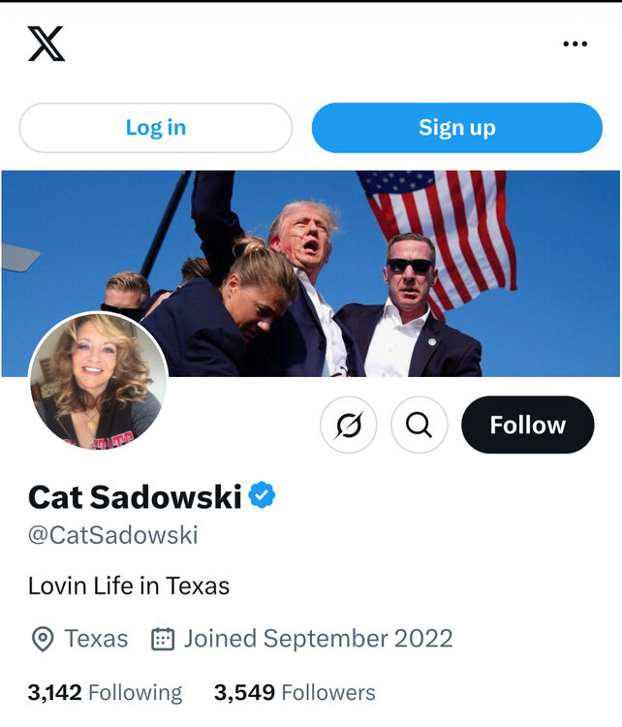Click the location pin icon
Viewport: 622px width, 727px height.
tap(43, 639)
